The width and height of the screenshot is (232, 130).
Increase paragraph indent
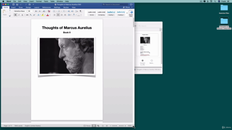point(72,11)
